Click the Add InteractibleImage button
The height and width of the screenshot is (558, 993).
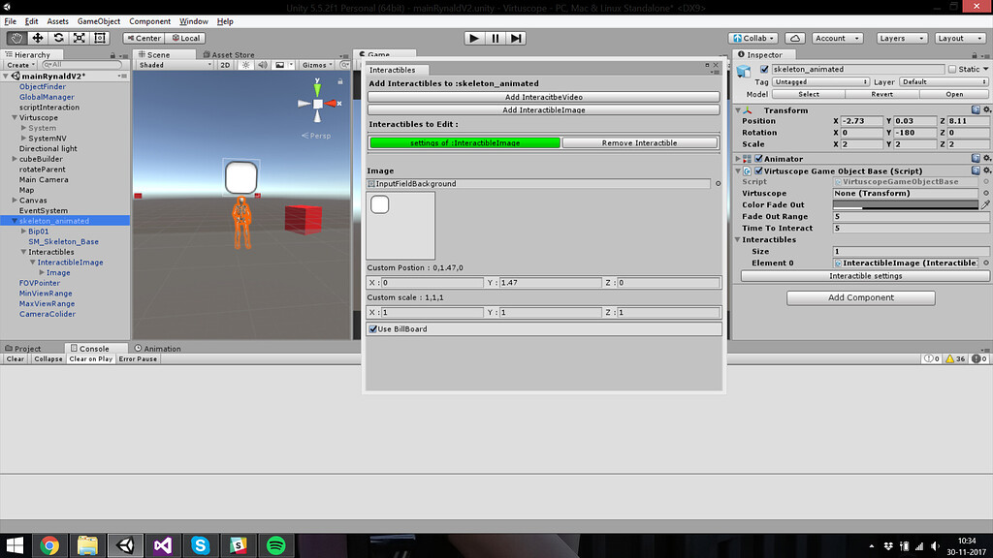pos(543,109)
